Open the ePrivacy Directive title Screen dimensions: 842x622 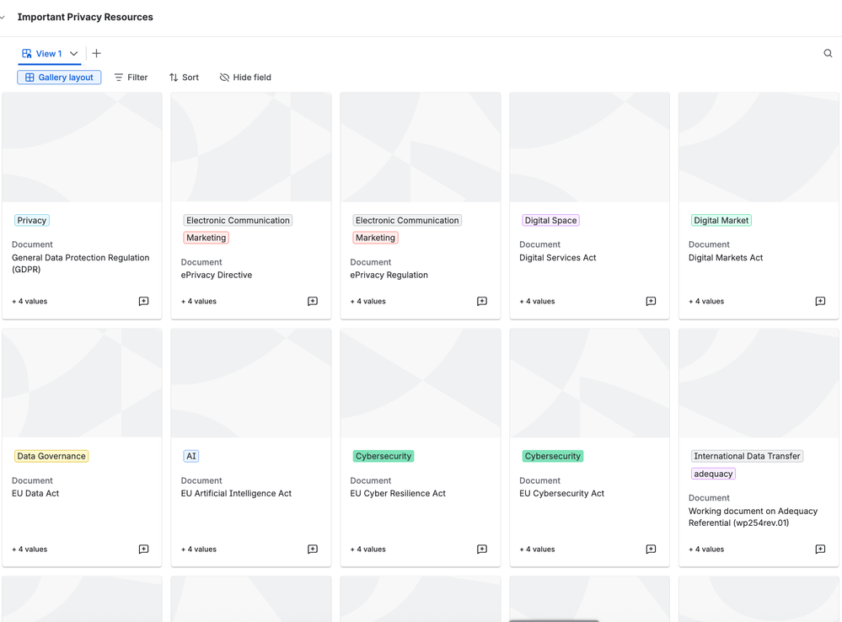click(x=217, y=275)
